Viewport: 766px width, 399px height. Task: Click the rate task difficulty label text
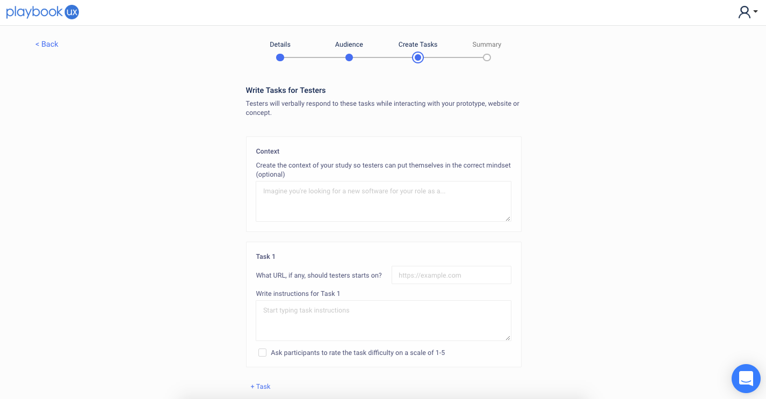358,353
